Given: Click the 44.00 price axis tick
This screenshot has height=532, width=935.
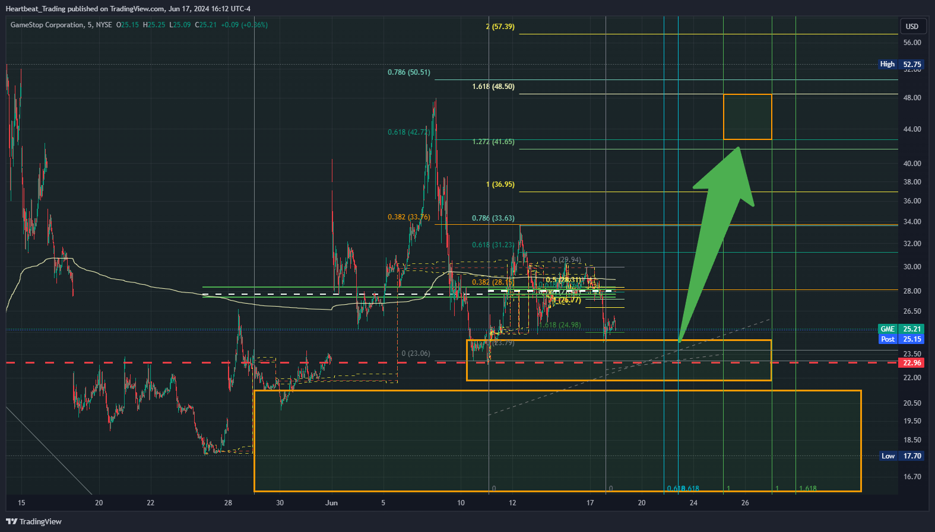Looking at the screenshot, I should [912, 129].
